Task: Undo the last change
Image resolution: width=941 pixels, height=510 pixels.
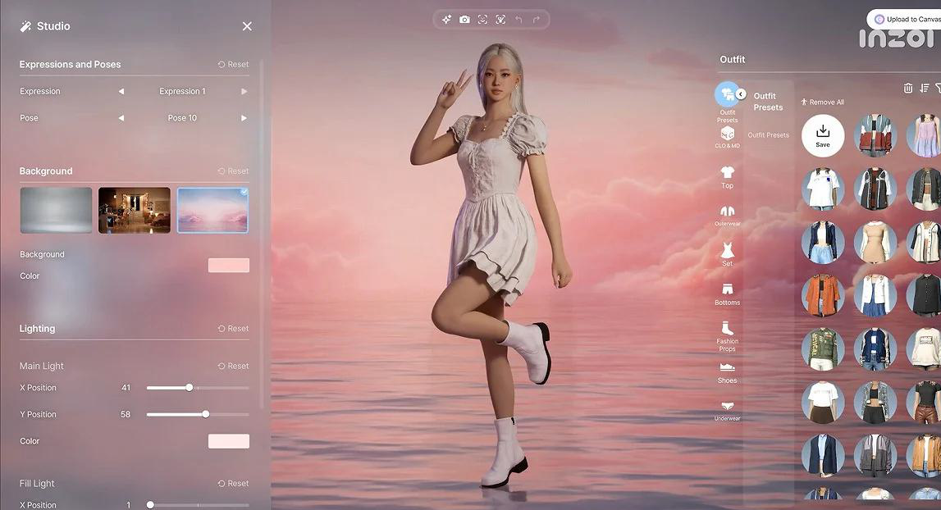Action: click(518, 20)
